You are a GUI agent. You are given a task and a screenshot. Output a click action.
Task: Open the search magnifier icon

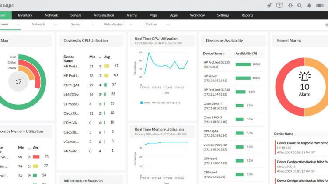click(300, 5)
